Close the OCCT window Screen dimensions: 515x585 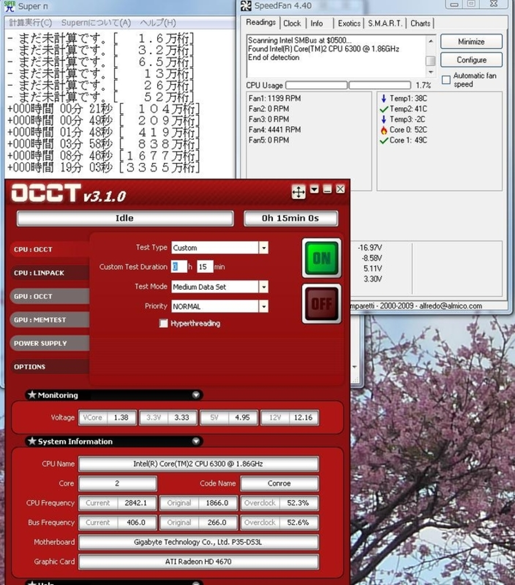tap(340, 189)
